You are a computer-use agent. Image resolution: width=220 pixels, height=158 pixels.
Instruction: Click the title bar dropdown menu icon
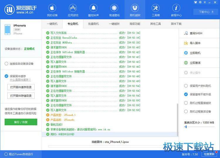(x=205, y=2)
